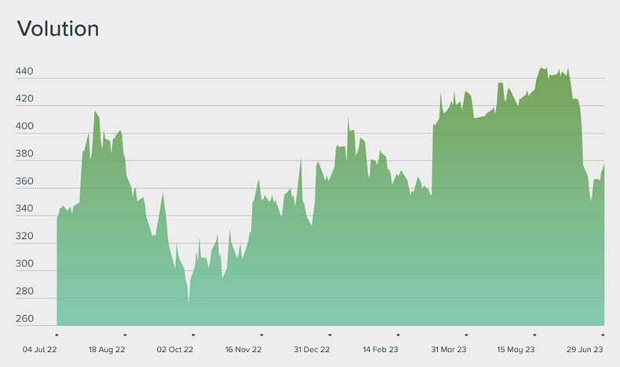Pick the 16 Nov 22 date label
Image resolution: width=620 pixels, height=367 pixels.
coord(243,349)
